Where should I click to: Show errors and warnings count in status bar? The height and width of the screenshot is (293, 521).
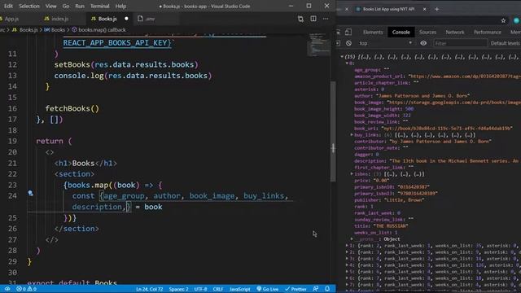pos(27,289)
